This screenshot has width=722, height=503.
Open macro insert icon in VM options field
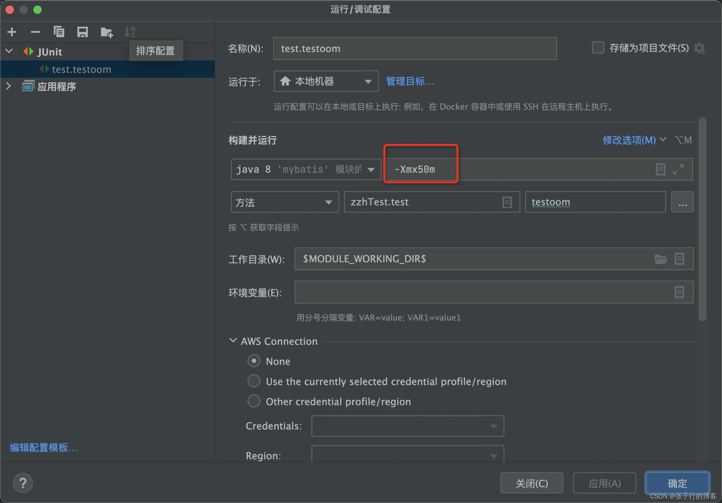tap(660, 169)
